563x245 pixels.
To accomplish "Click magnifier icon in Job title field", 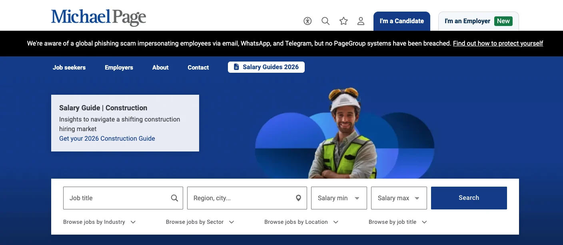I will tap(174, 198).
